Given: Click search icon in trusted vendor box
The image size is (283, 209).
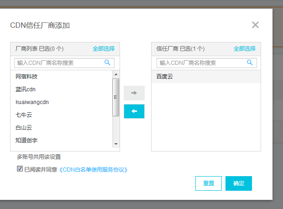Looking at the screenshot, I should 250,63.
